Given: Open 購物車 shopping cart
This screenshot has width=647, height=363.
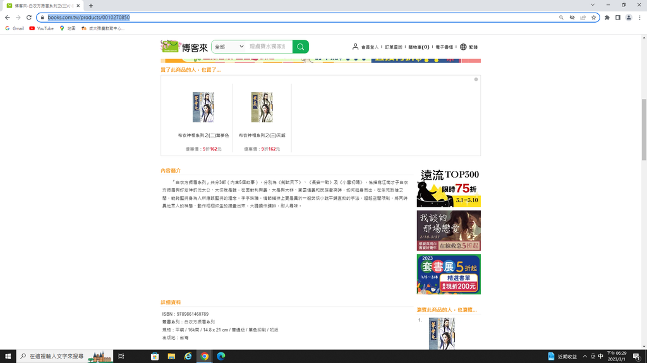Looking at the screenshot, I should click(419, 47).
